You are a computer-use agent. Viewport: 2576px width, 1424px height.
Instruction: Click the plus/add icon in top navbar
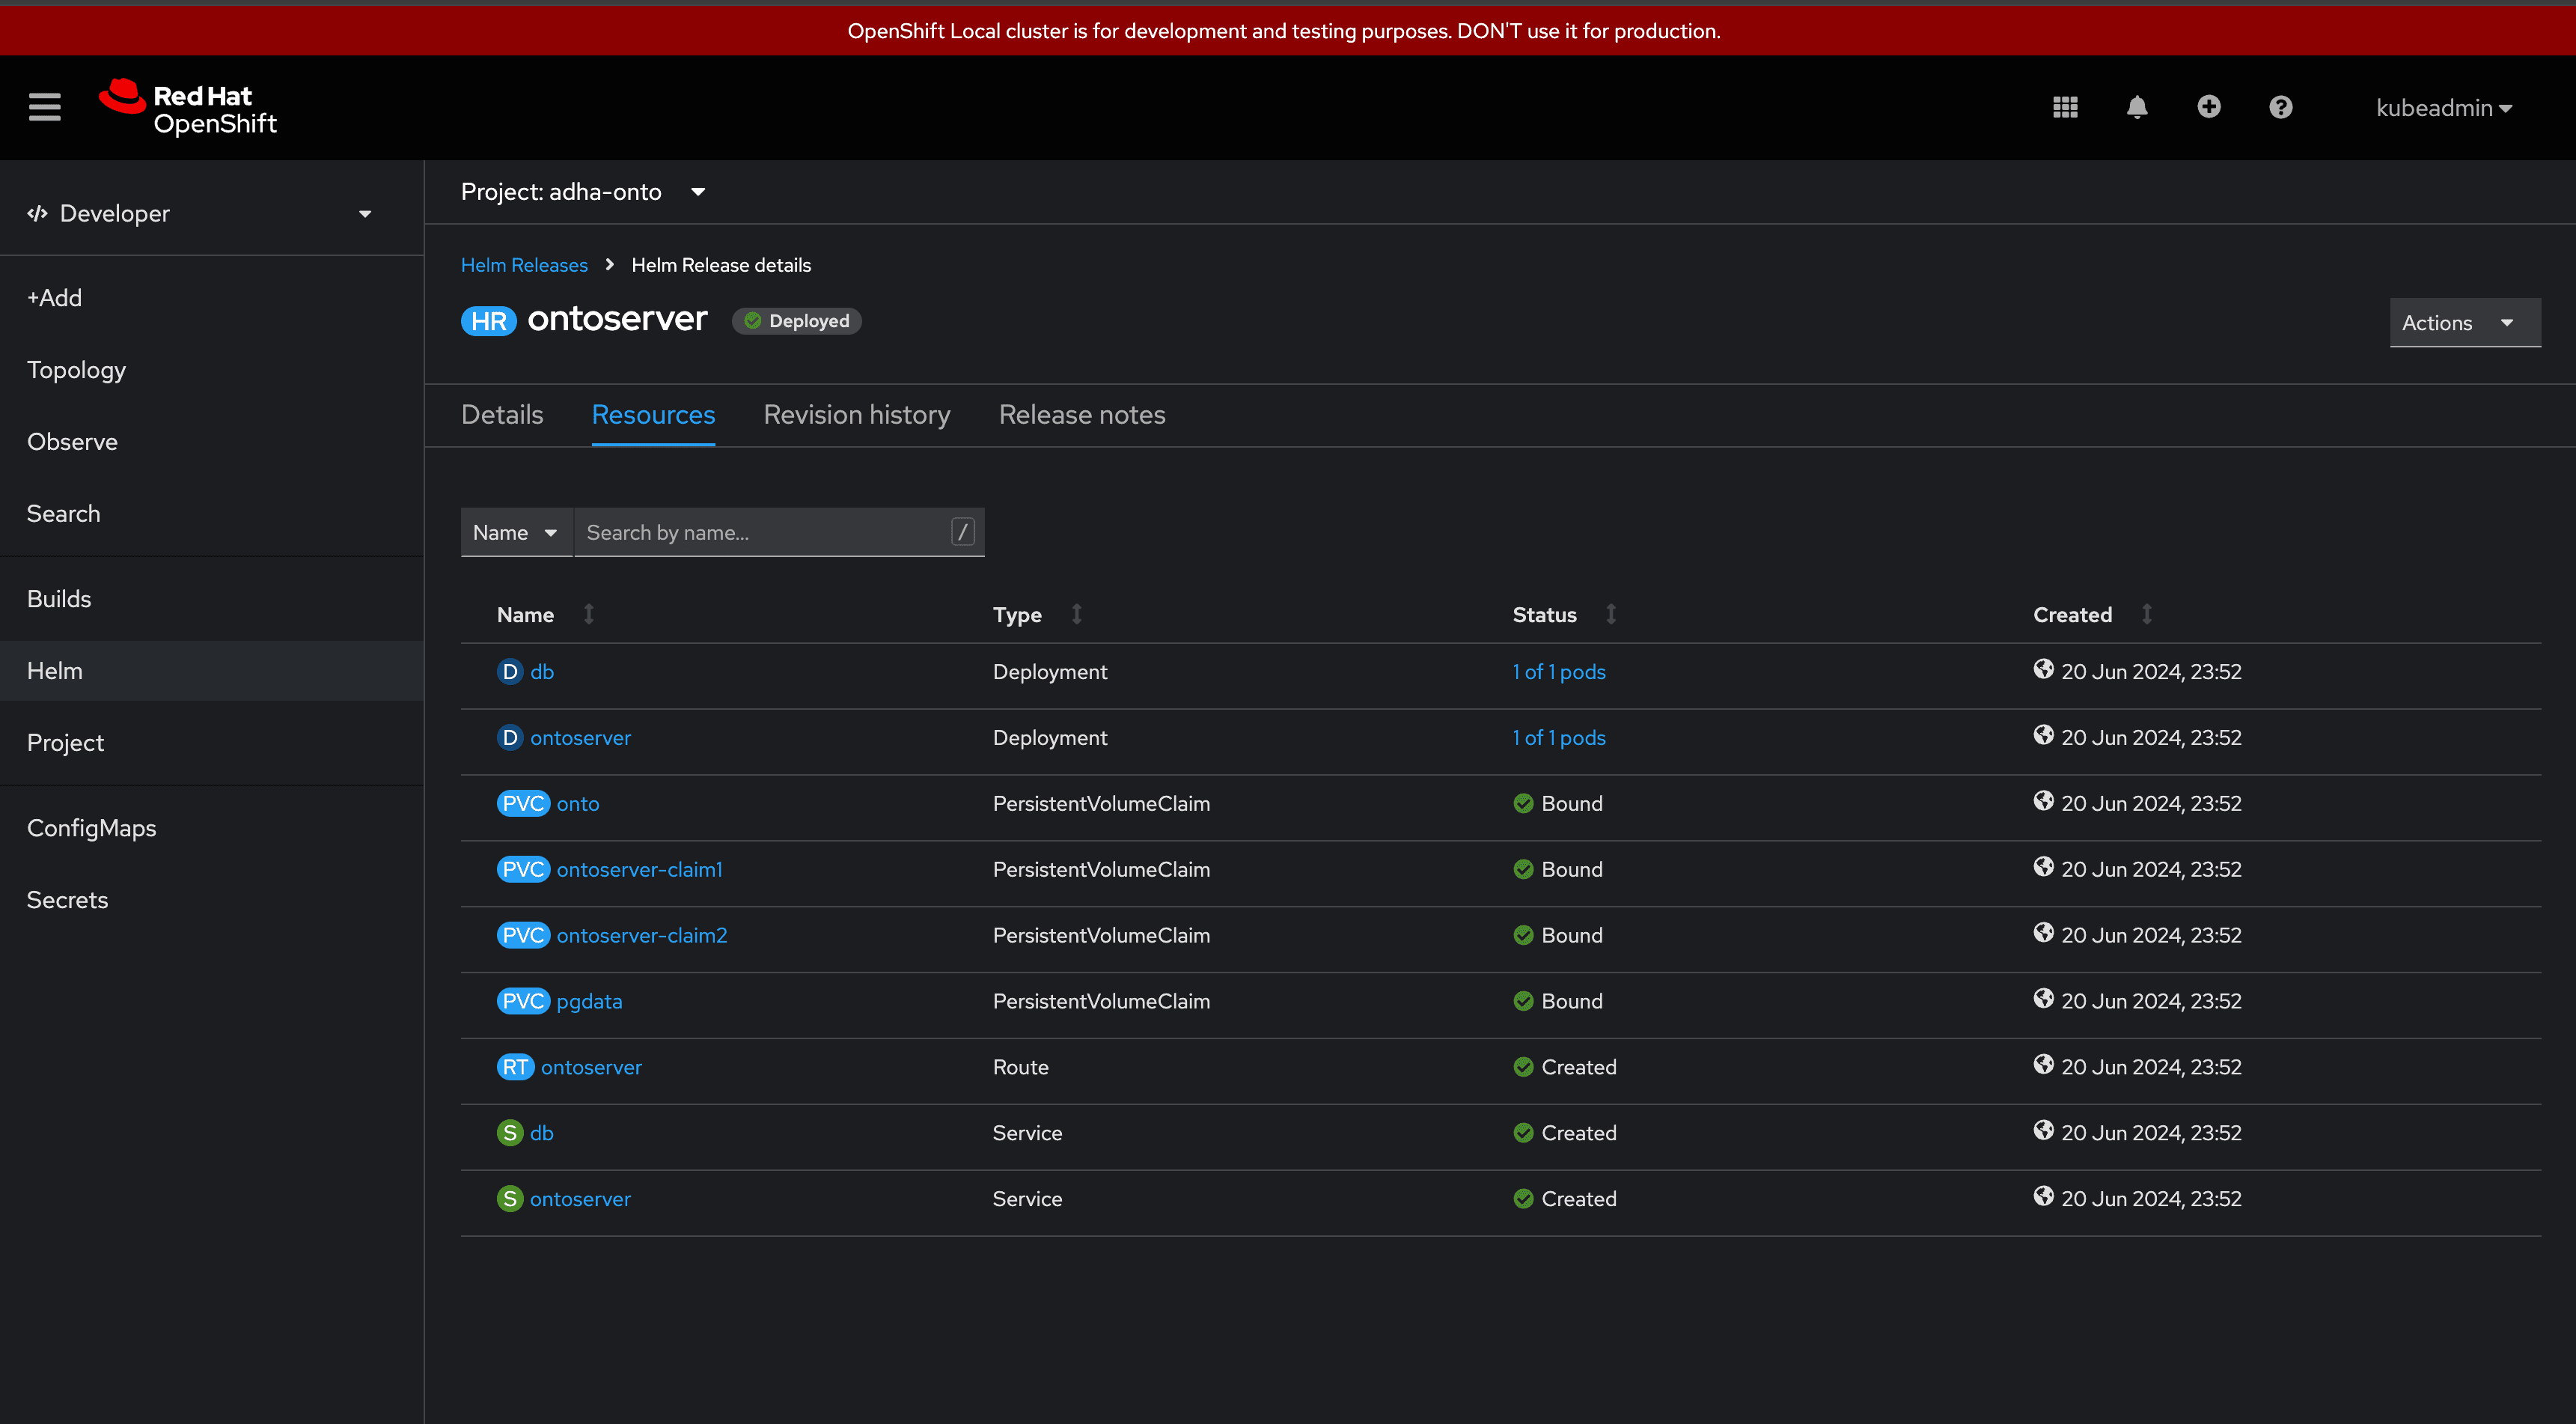[2210, 107]
